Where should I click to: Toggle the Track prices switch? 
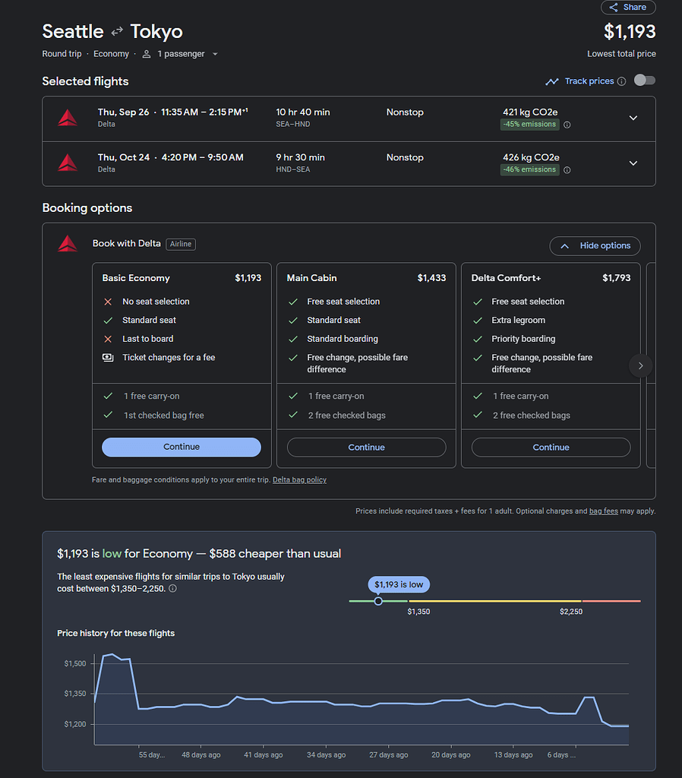pyautogui.click(x=644, y=81)
